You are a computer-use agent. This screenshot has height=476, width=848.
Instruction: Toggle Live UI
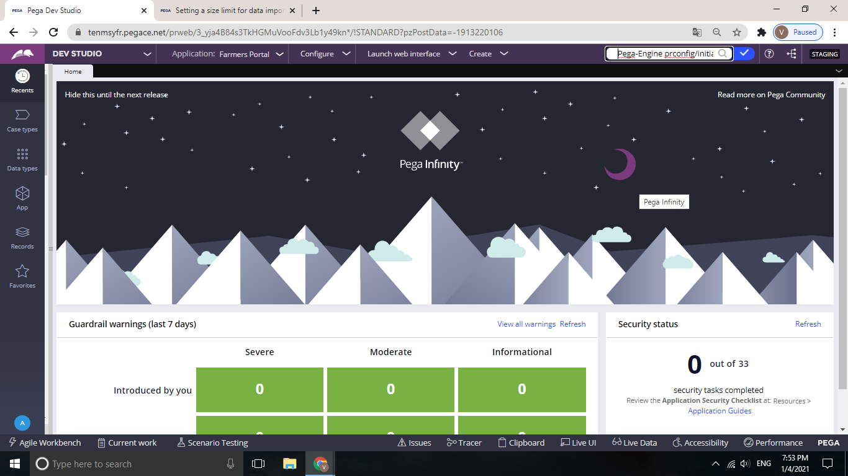(578, 443)
